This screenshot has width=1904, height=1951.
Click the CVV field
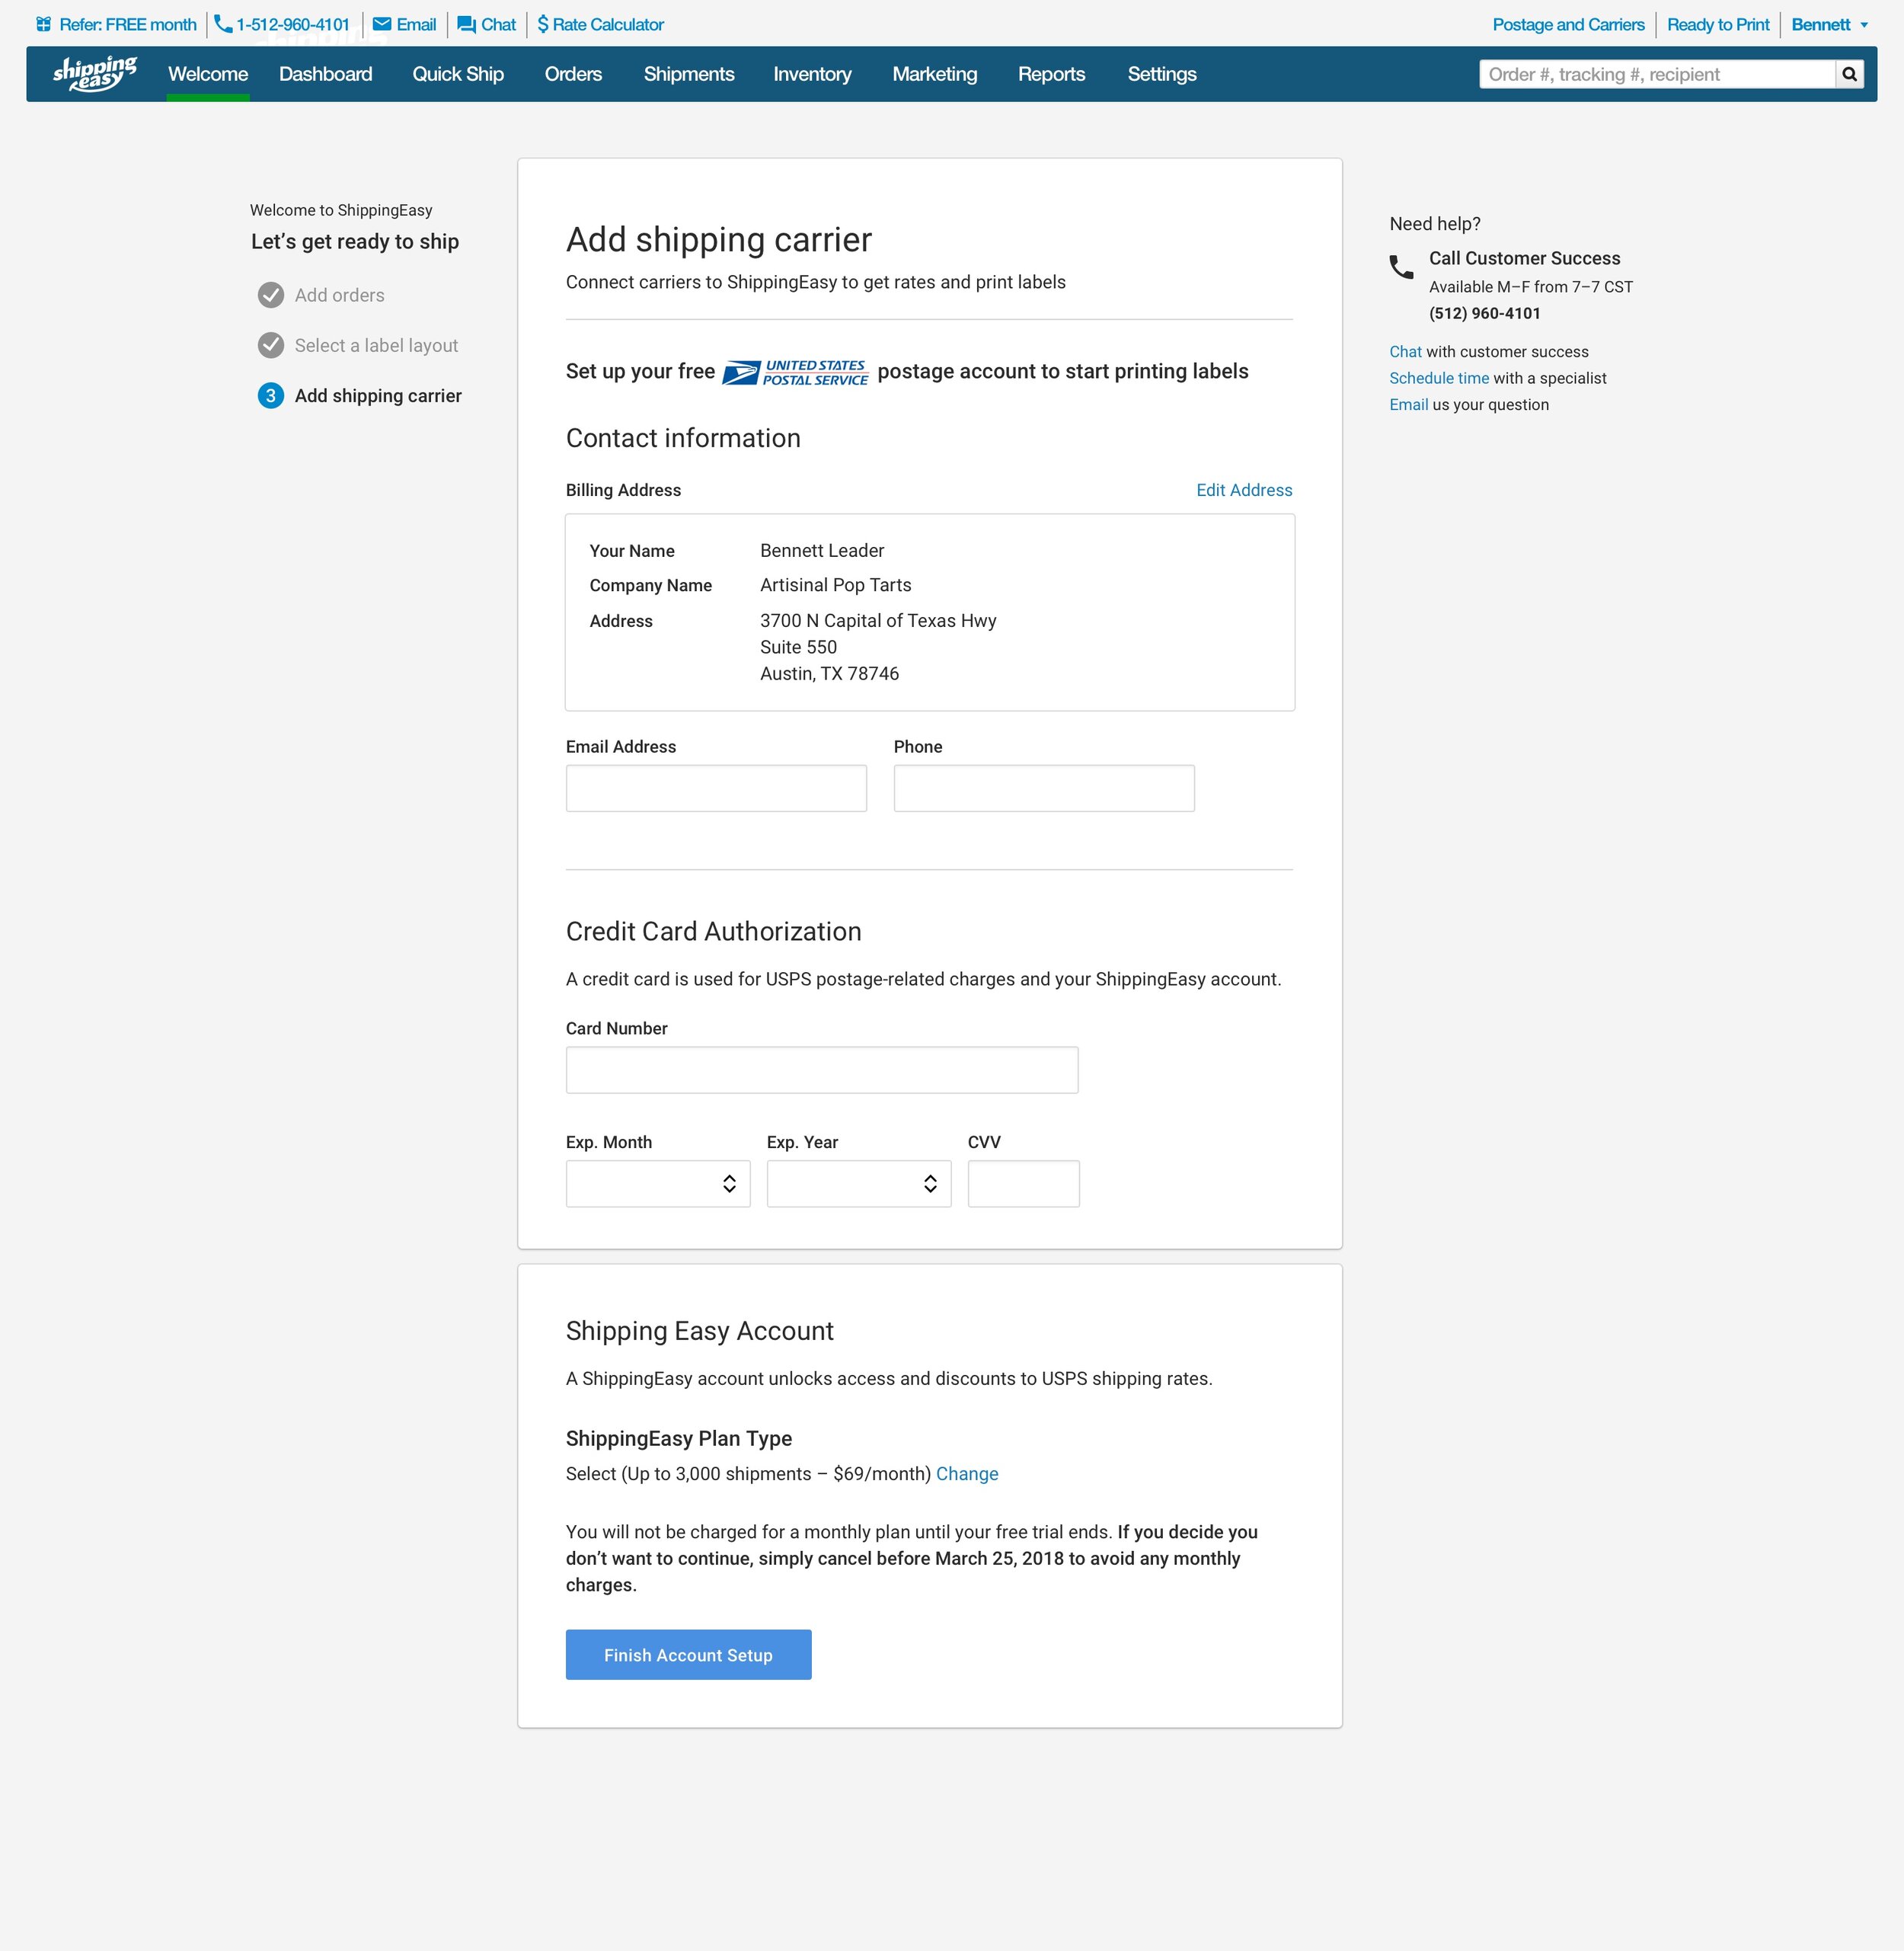1024,1184
